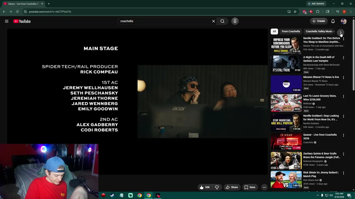This screenshot has height=199, width=355.
Task: Open the ad blocker extension with badge
Action: [305, 12]
